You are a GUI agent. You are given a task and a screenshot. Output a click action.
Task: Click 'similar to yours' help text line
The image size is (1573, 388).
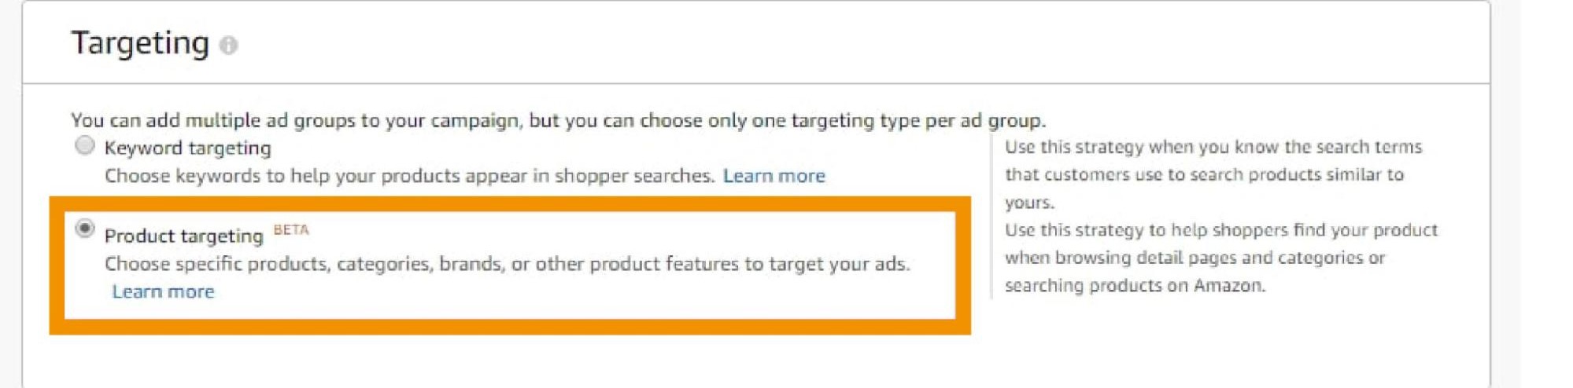[x=1204, y=189]
